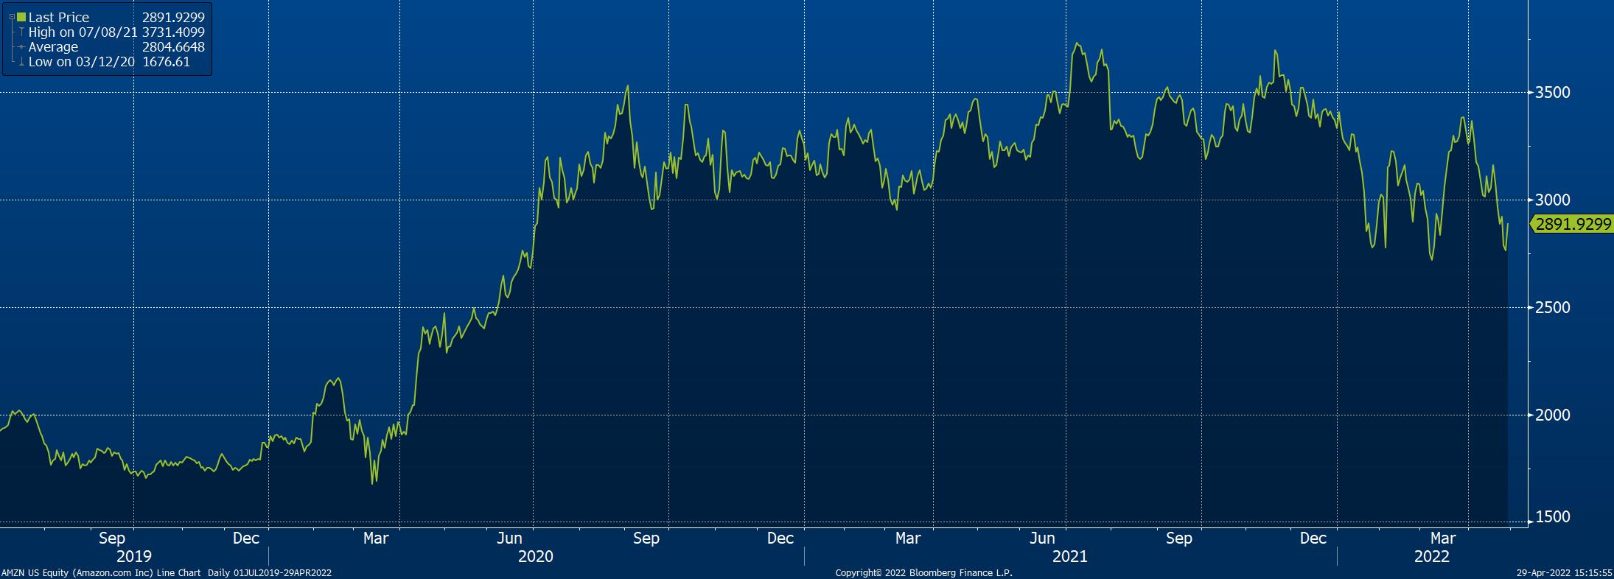Click the 2000 price axis label
1614x579 pixels.
(x=1553, y=415)
